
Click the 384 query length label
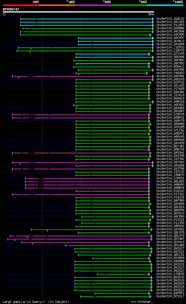tap(150, 14)
